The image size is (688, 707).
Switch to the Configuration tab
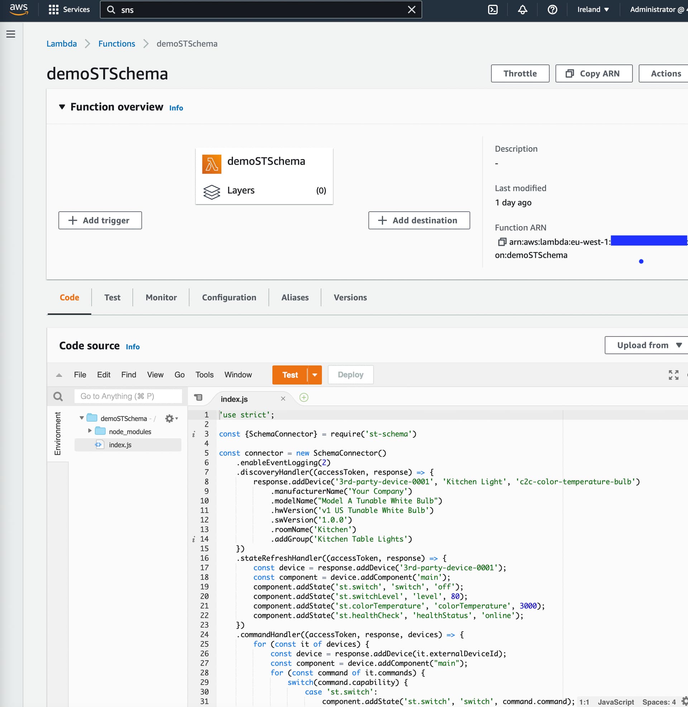(229, 298)
